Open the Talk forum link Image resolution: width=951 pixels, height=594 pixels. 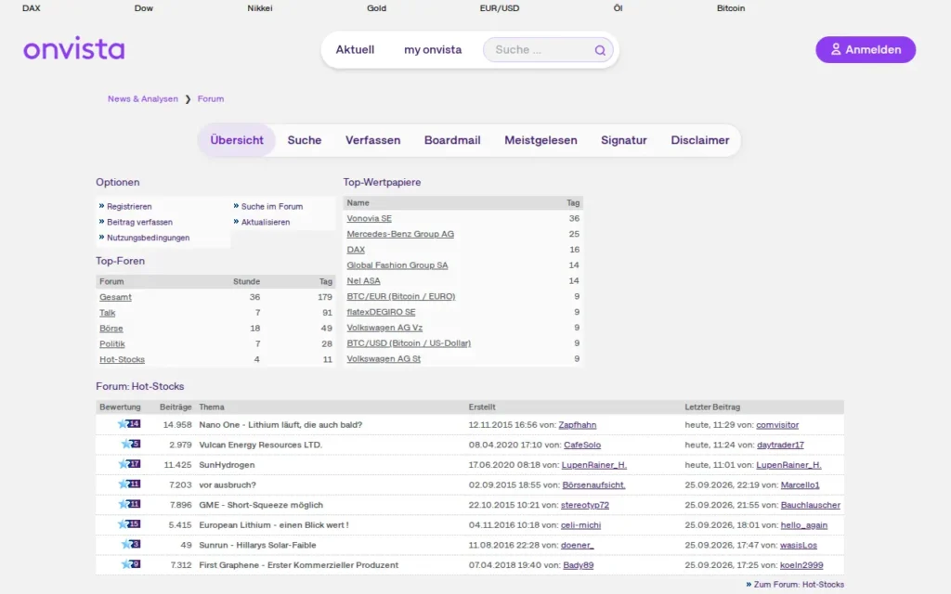(x=108, y=313)
